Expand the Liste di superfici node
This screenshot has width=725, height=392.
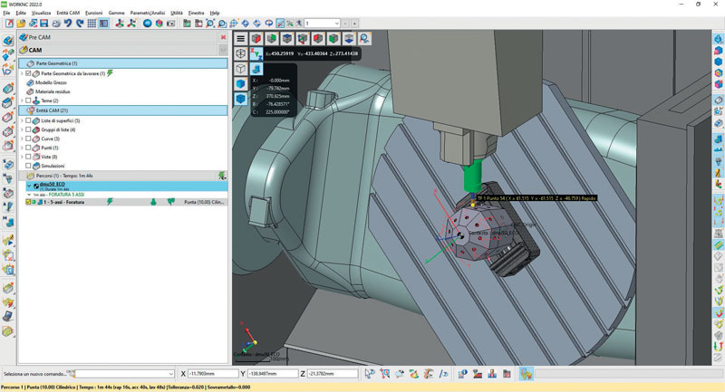click(x=22, y=120)
